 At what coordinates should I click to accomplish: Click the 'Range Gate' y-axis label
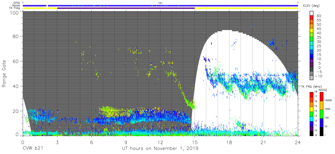point(4,74)
